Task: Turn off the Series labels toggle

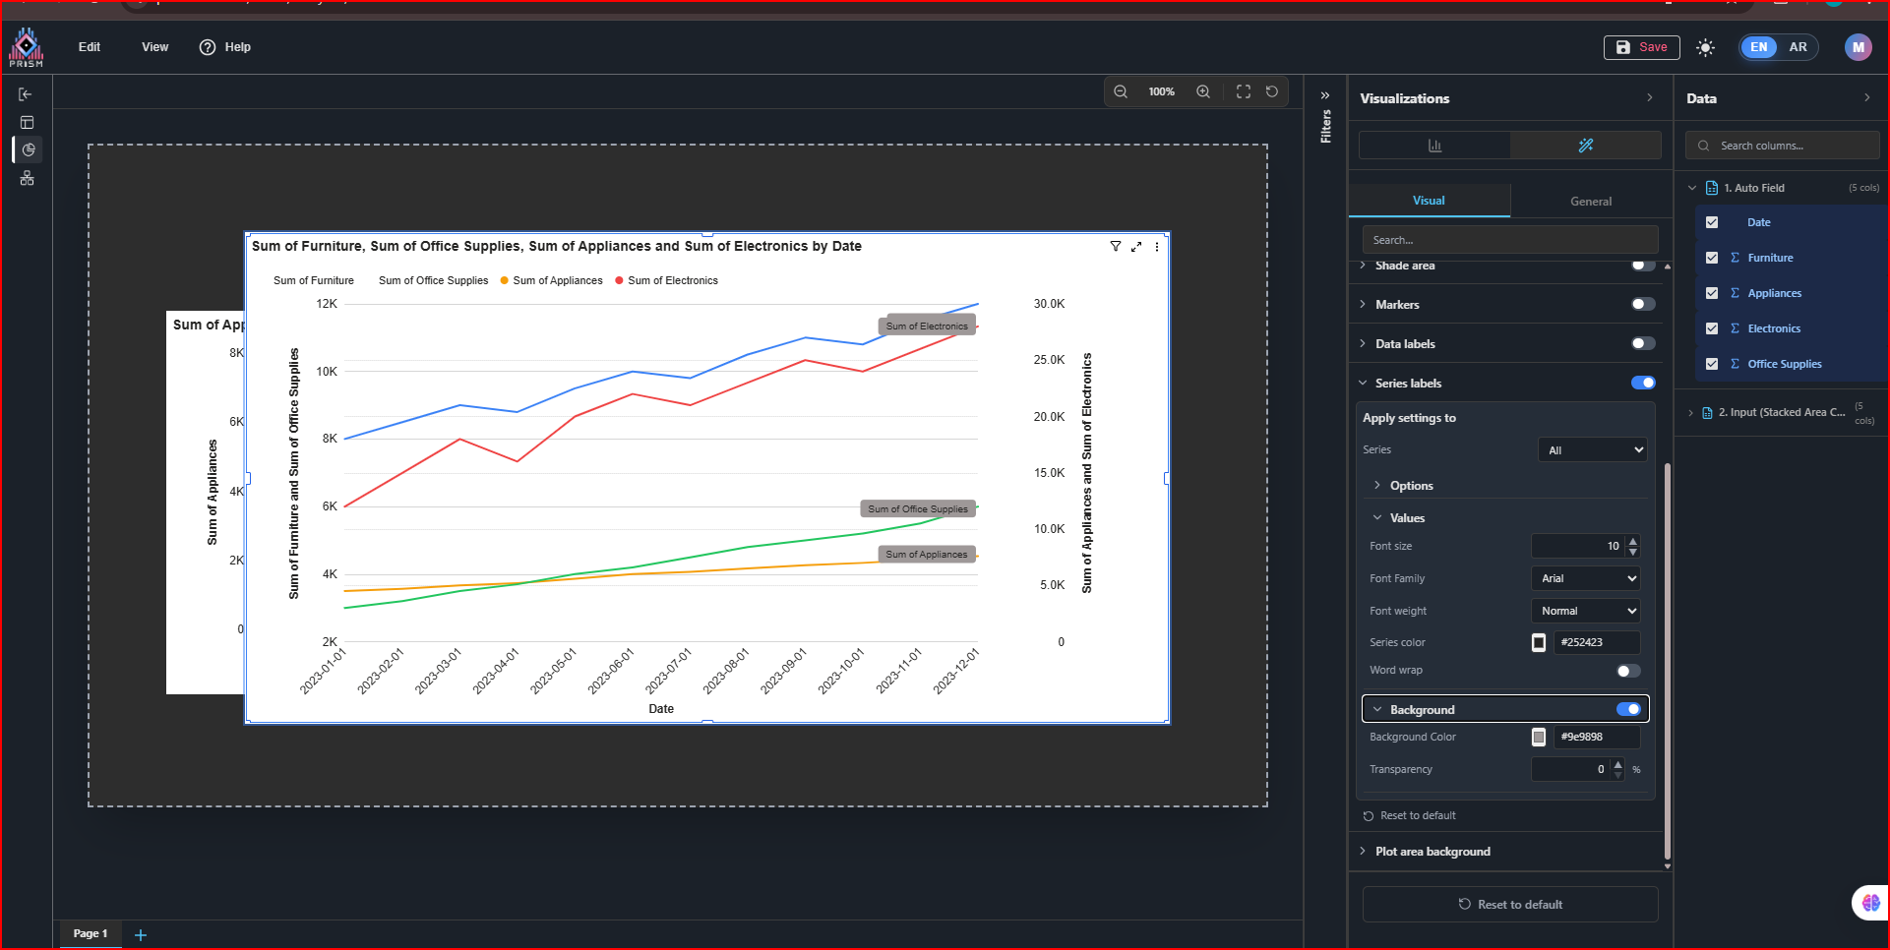Action: 1642,384
